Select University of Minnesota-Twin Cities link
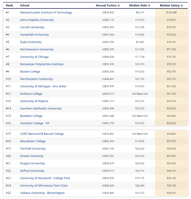The height and width of the screenshot is (199, 191). (44, 185)
